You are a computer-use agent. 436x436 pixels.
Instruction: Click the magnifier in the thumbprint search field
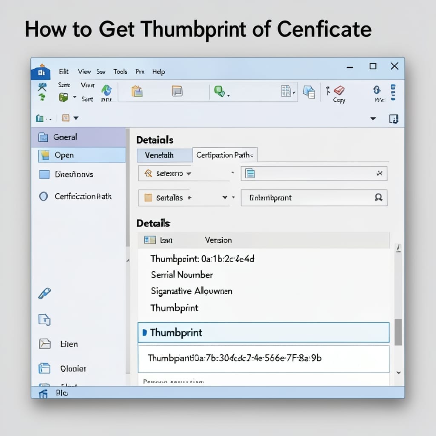pyautogui.click(x=379, y=198)
